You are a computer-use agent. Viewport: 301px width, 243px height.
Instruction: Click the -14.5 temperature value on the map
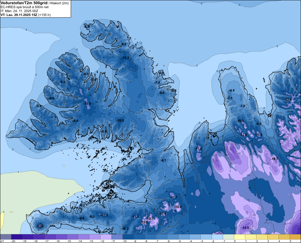245,228
